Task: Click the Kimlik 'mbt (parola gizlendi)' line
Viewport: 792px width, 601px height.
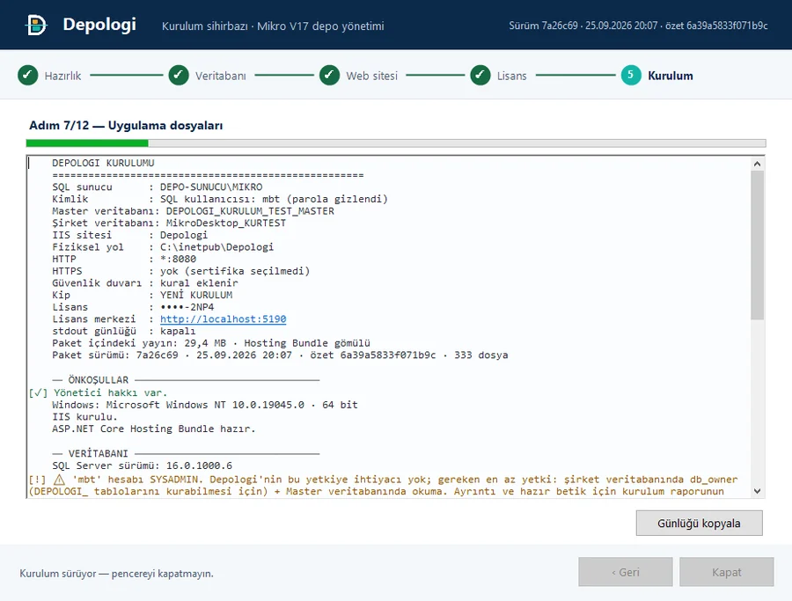Action: (x=220, y=199)
